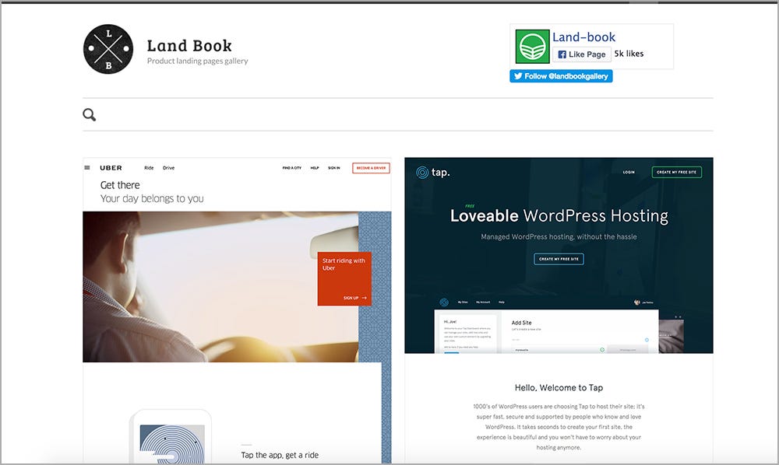Click Drive in the Uber thumbnail nav
This screenshot has height=465, width=779.
[169, 168]
